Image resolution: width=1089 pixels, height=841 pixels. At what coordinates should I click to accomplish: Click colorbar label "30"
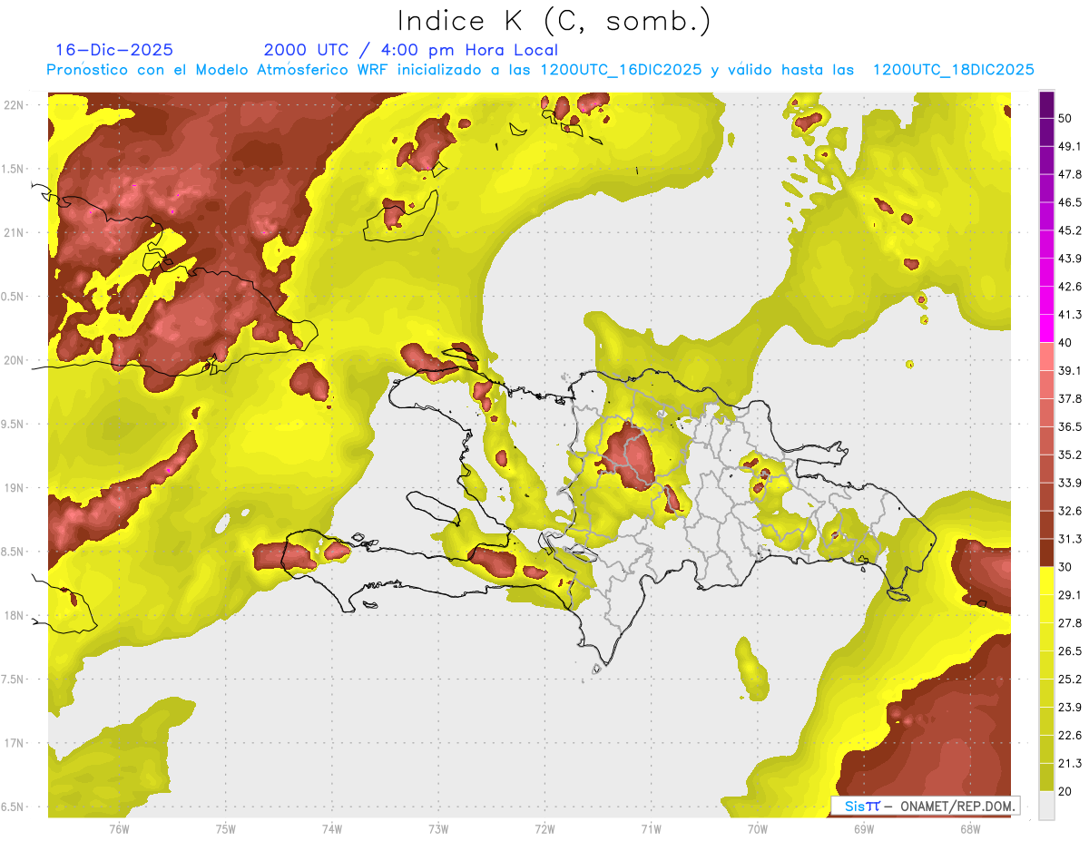coord(1066,567)
